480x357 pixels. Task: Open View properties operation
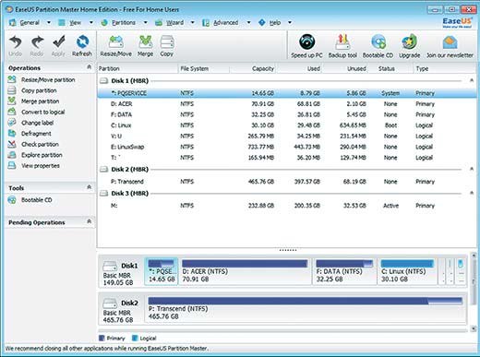(34, 166)
